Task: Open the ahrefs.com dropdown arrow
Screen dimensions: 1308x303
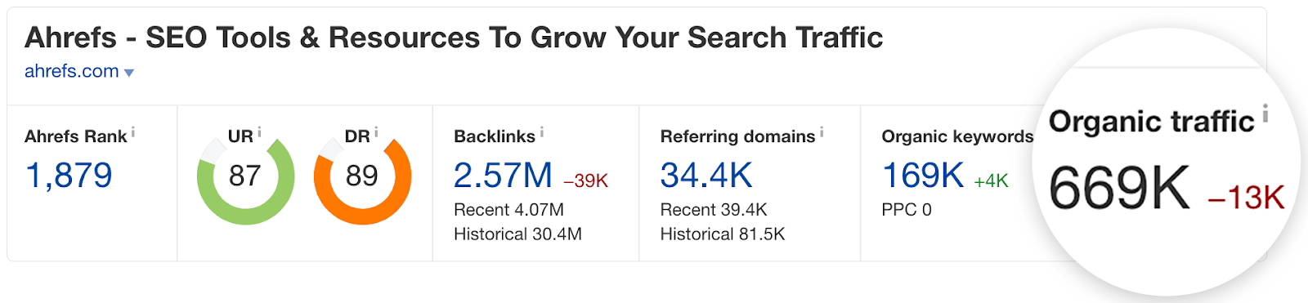Action: pyautogui.click(x=128, y=73)
